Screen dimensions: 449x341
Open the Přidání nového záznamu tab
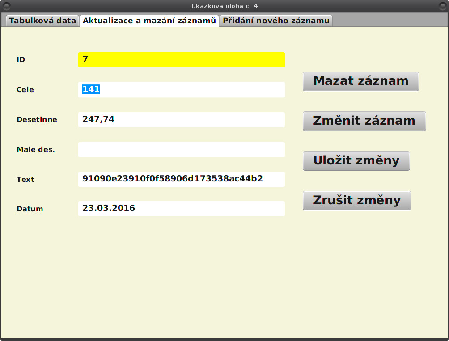click(275, 21)
